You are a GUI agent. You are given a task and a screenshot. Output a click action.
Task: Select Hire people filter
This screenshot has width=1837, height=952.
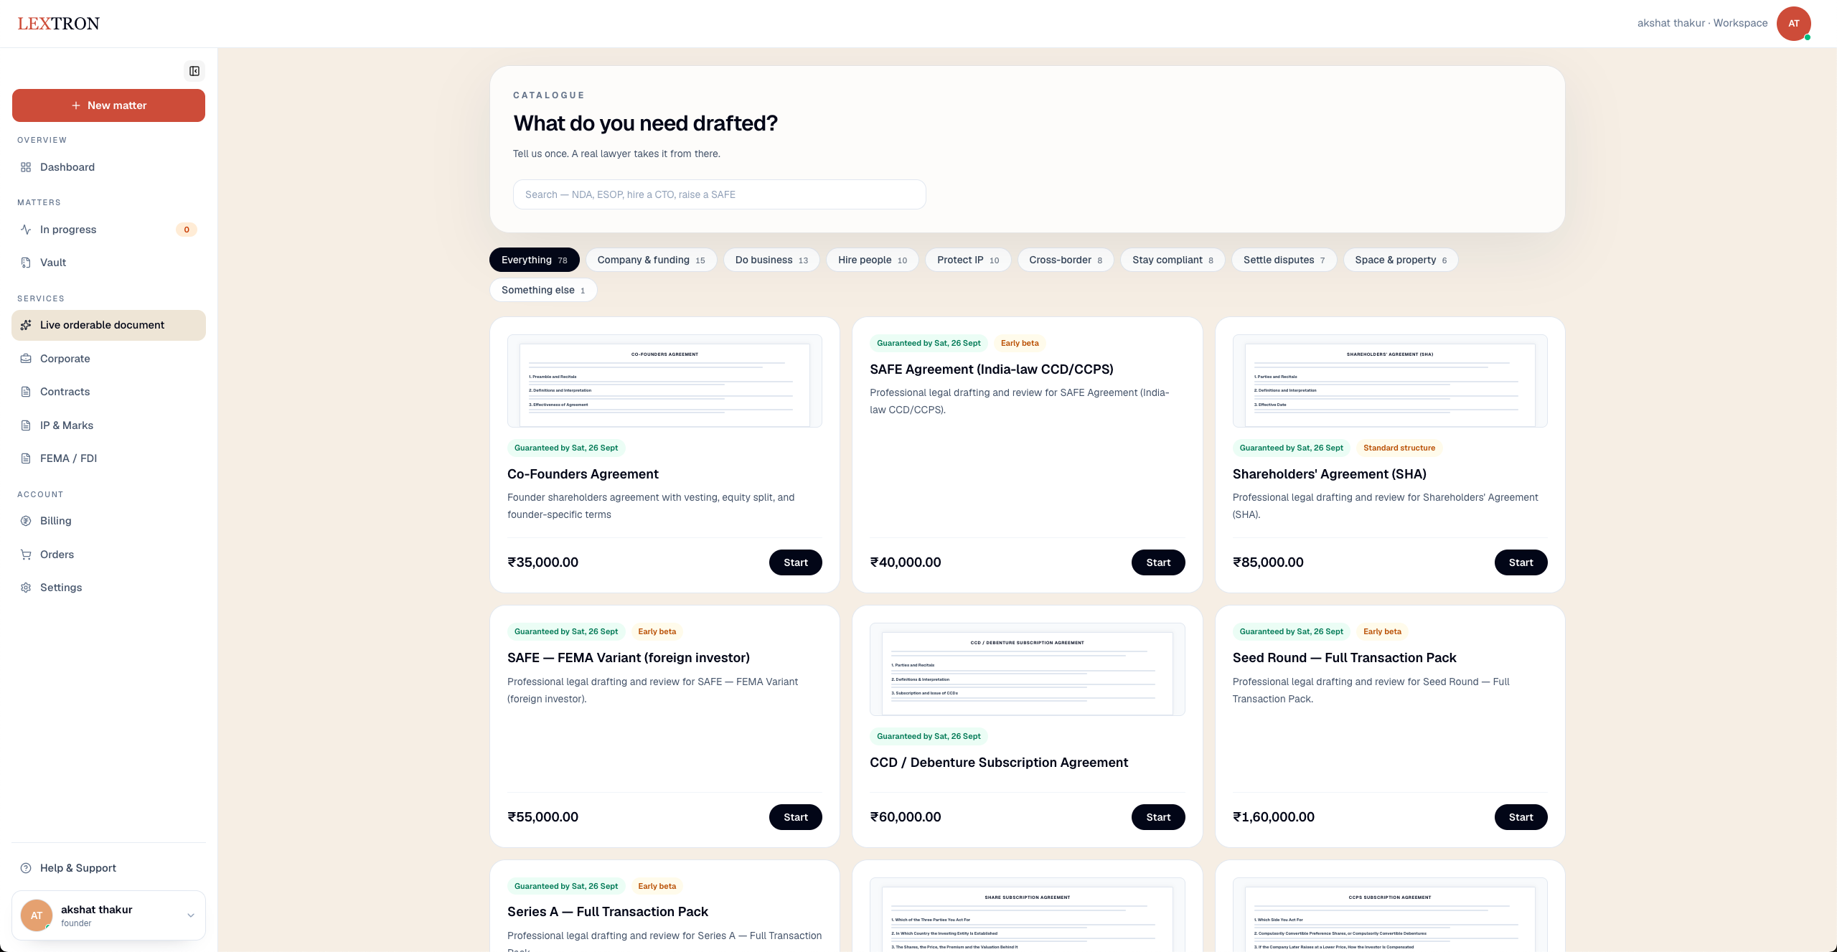click(872, 260)
